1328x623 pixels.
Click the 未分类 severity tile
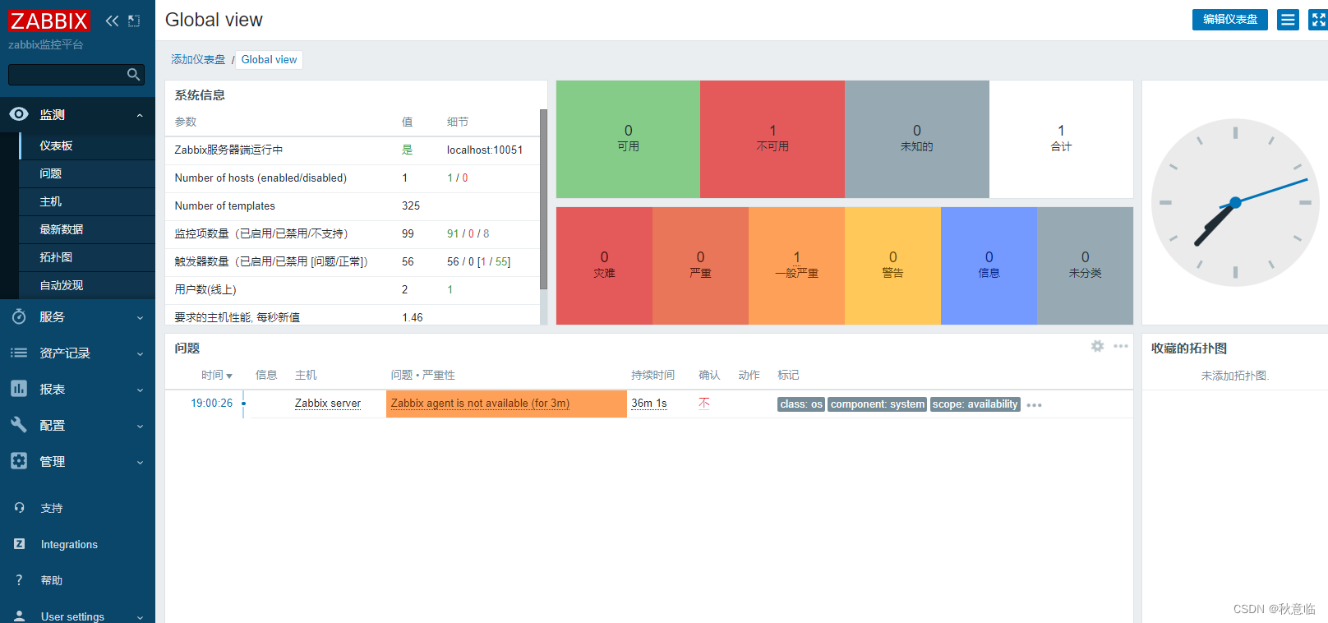[1085, 265]
